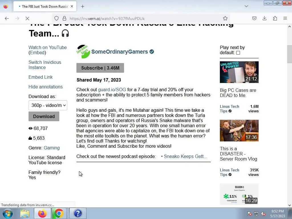This screenshot has width=292, height=219.
Task: Open the tracking protection shield icon
Action: coord(56,18)
